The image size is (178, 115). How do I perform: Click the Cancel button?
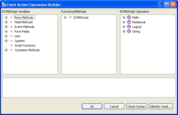[114, 106]
